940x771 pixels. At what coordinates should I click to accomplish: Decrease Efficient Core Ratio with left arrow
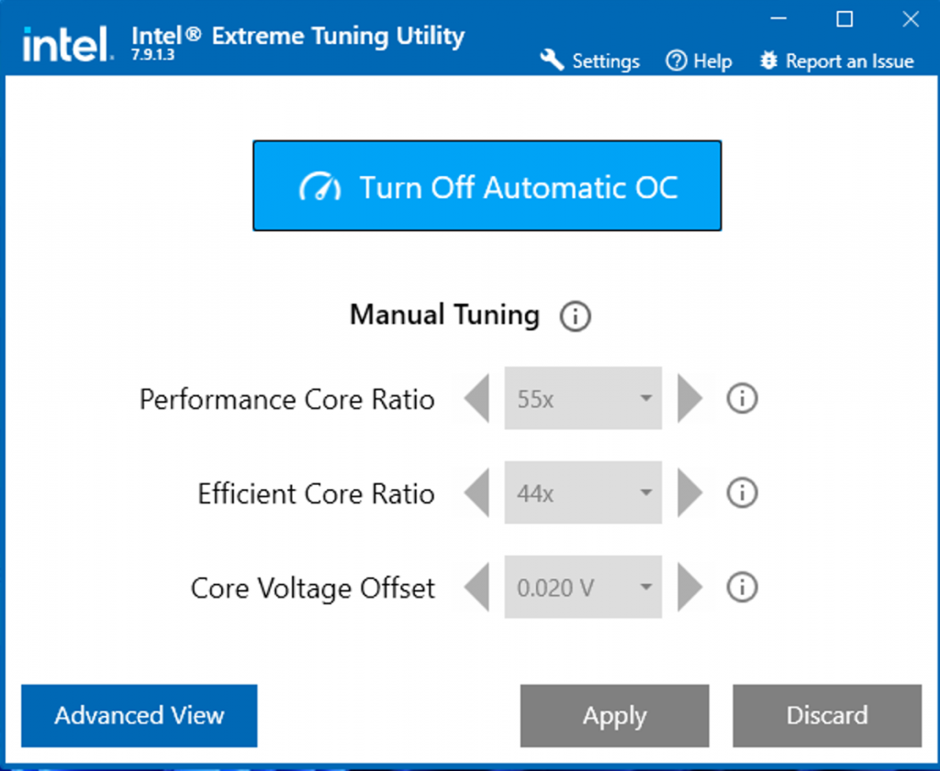coord(477,494)
